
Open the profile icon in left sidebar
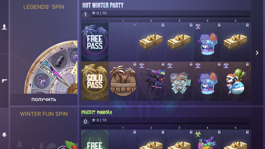[4, 27]
